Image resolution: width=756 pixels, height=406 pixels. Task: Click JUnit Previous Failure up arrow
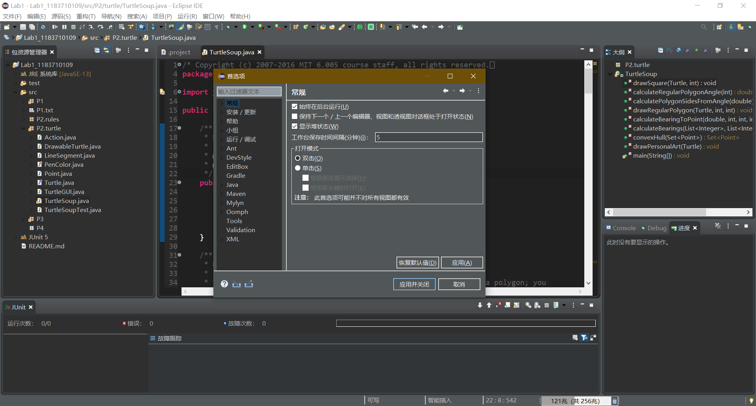[489, 305]
